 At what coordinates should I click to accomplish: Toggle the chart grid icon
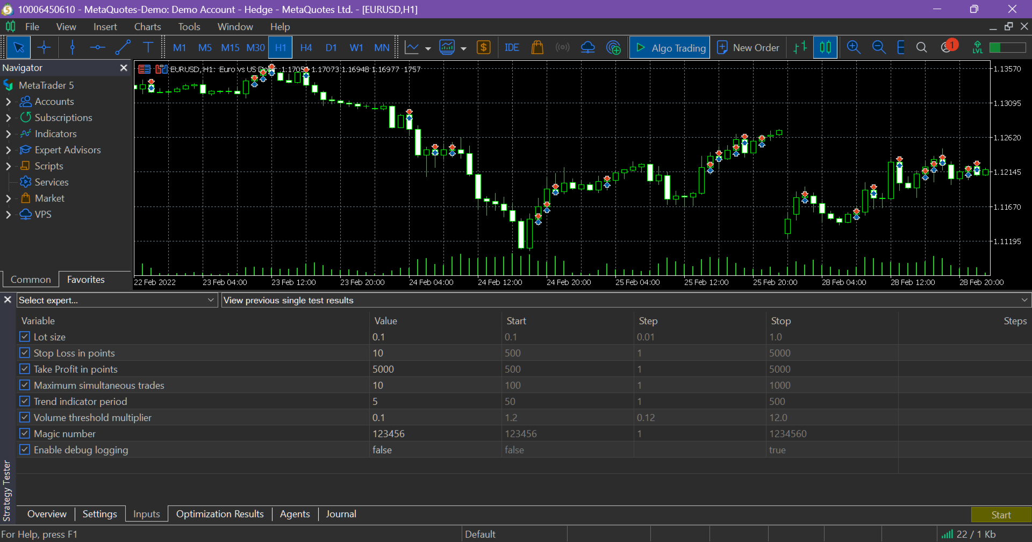tap(901, 48)
